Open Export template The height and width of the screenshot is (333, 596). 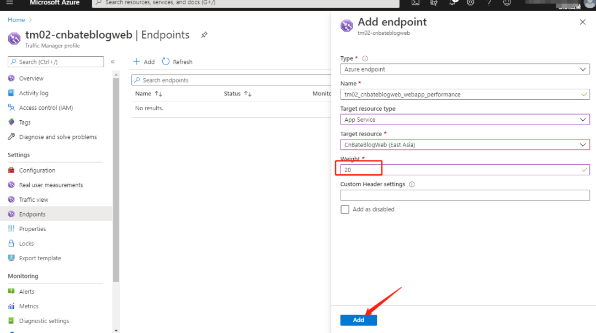pyautogui.click(x=40, y=258)
